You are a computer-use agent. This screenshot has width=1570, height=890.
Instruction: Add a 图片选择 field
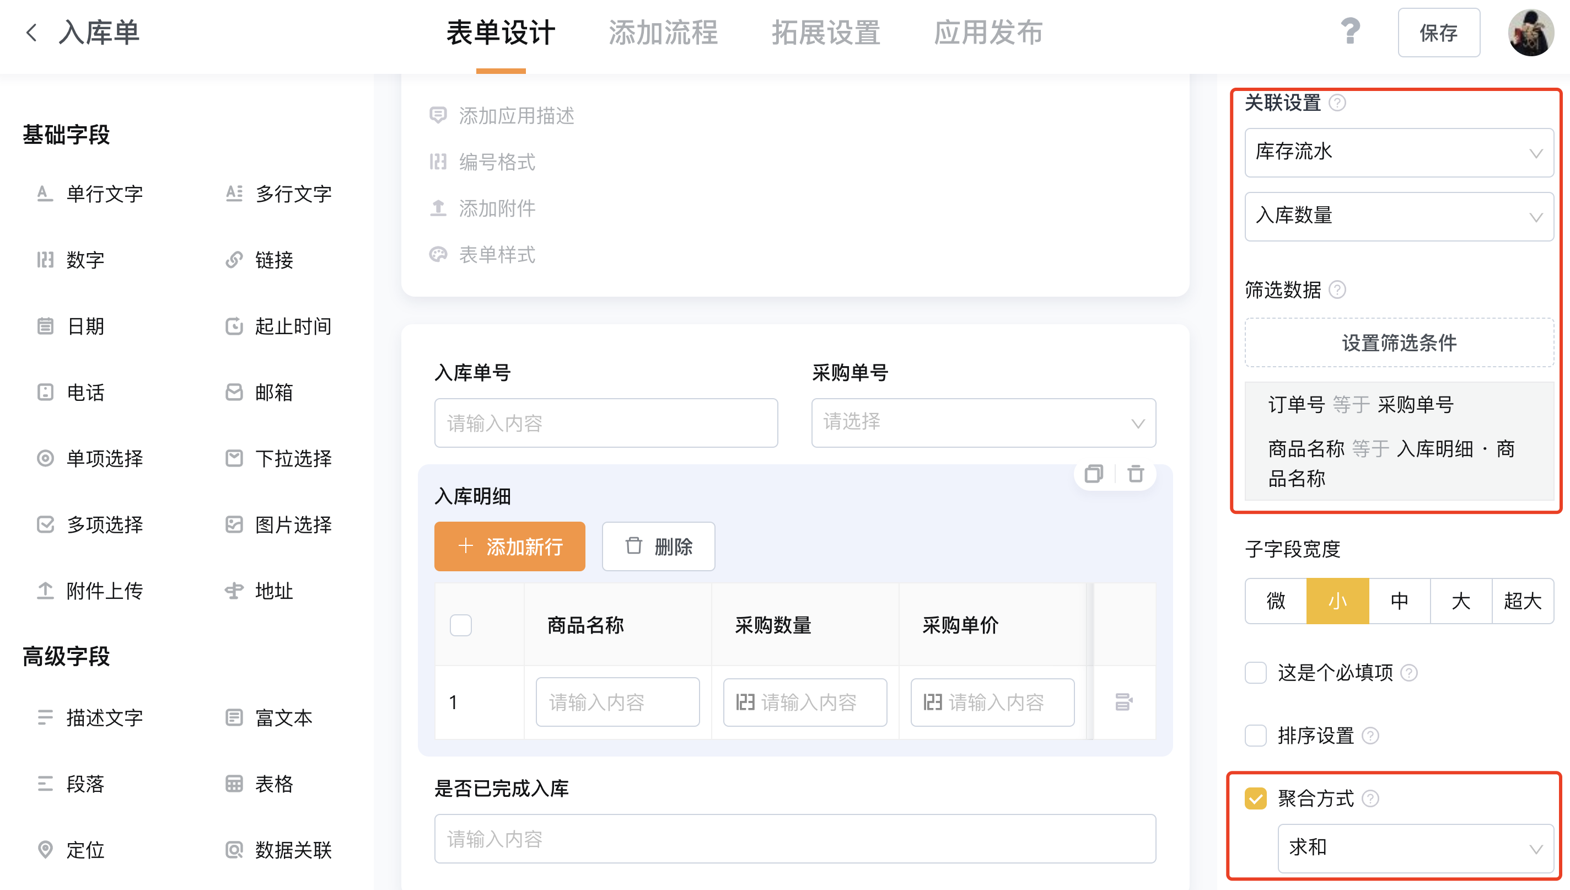point(278,524)
